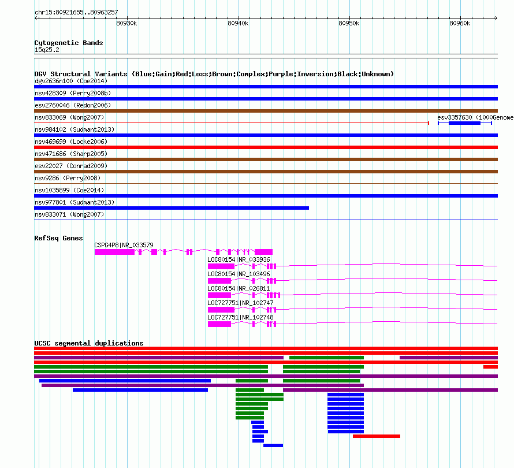Viewport: 514px width, 468px height.
Task: Open variant nsv984102 (Sudmant2013) label
Action: tap(75, 129)
